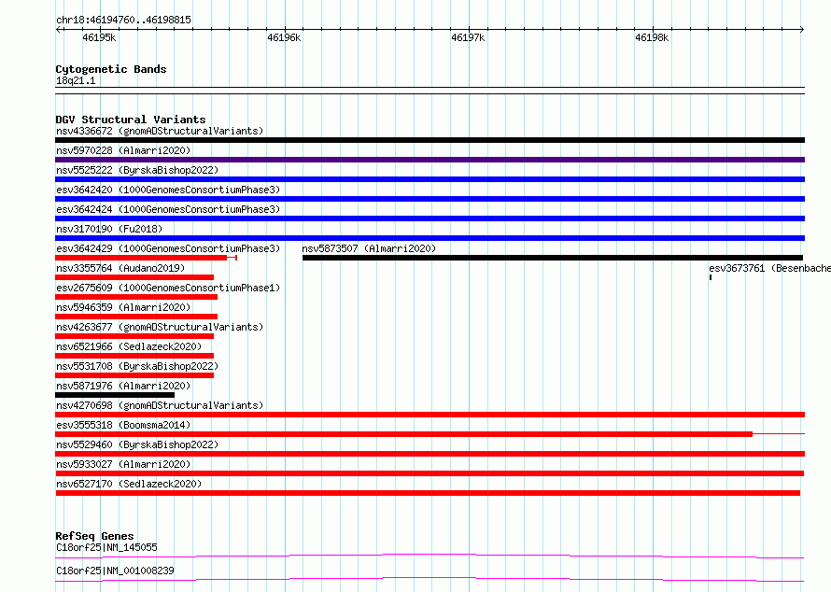Click the red bar under nsv5531708
The width and height of the screenshot is (831, 592).
134,375
